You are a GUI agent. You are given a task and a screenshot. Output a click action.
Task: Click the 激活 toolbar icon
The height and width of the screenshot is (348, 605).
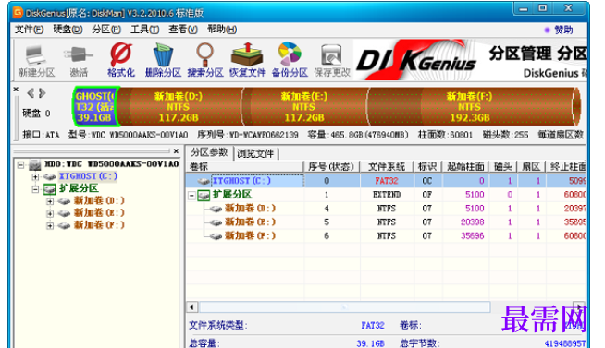79,61
